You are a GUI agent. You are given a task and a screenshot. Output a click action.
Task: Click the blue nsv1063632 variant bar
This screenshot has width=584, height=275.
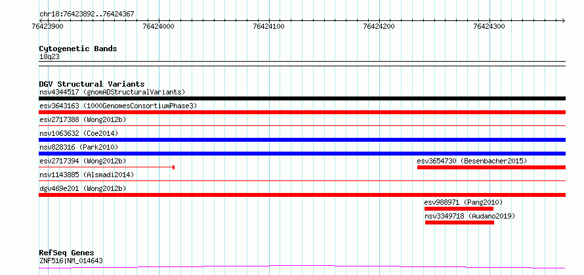302,140
